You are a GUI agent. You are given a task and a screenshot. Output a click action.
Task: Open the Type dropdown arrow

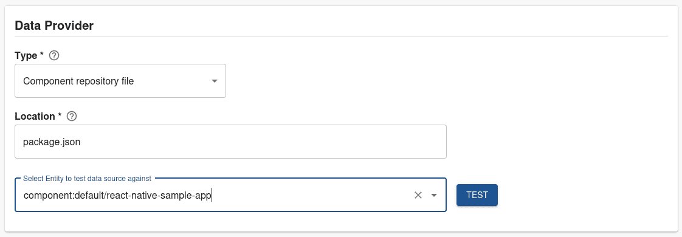[215, 81]
